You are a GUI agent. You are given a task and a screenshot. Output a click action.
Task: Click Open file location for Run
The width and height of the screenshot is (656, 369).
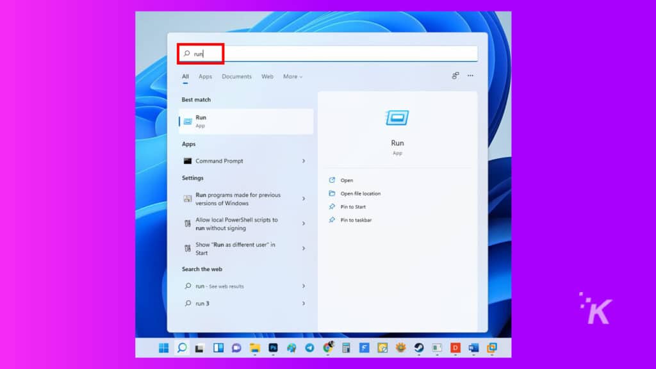pos(361,193)
